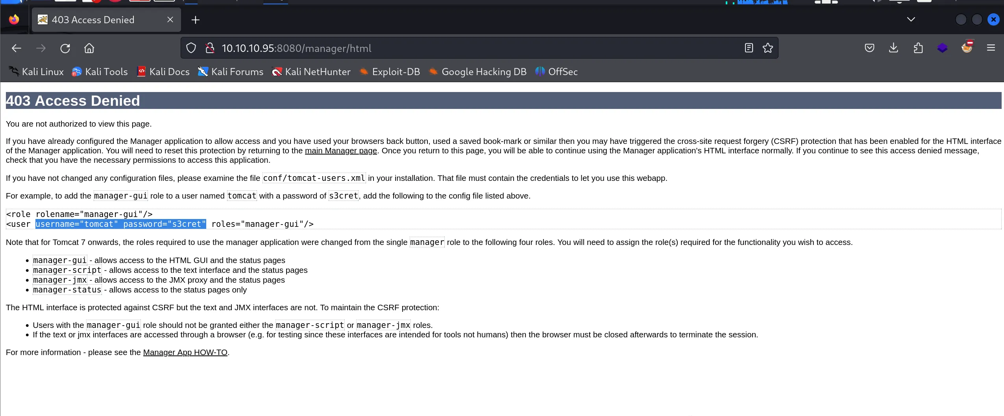Image resolution: width=1004 pixels, height=416 pixels.
Task: Toggle reader view in address bar
Action: [749, 48]
